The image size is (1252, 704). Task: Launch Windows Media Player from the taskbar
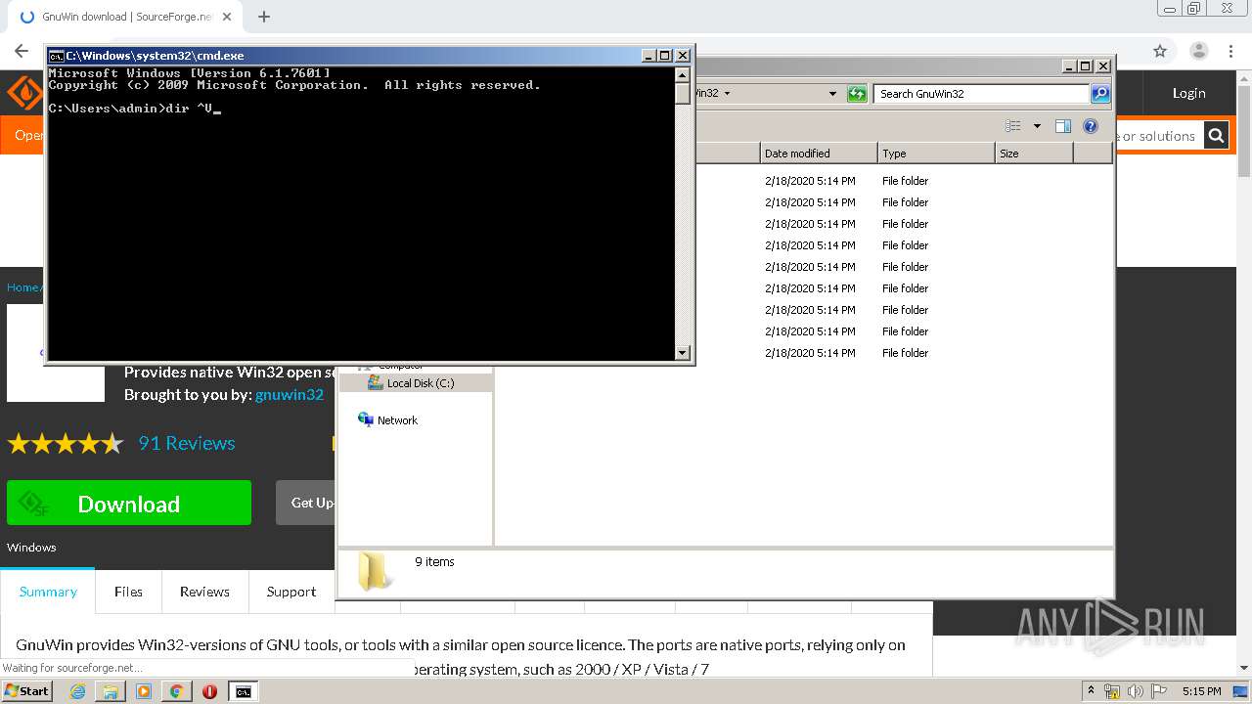tap(144, 691)
